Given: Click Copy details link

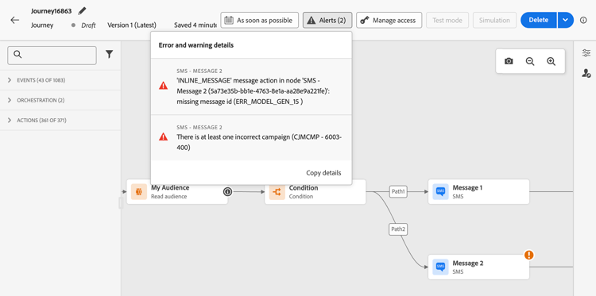Looking at the screenshot, I should 323,173.
